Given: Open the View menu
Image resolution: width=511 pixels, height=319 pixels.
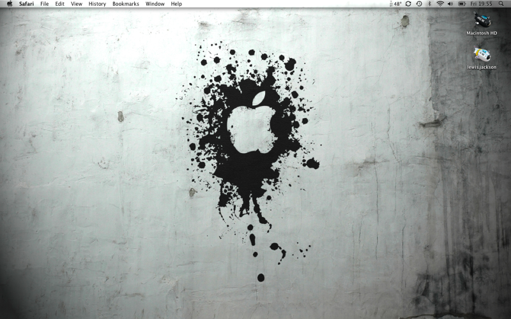Looking at the screenshot, I should tap(77, 4).
